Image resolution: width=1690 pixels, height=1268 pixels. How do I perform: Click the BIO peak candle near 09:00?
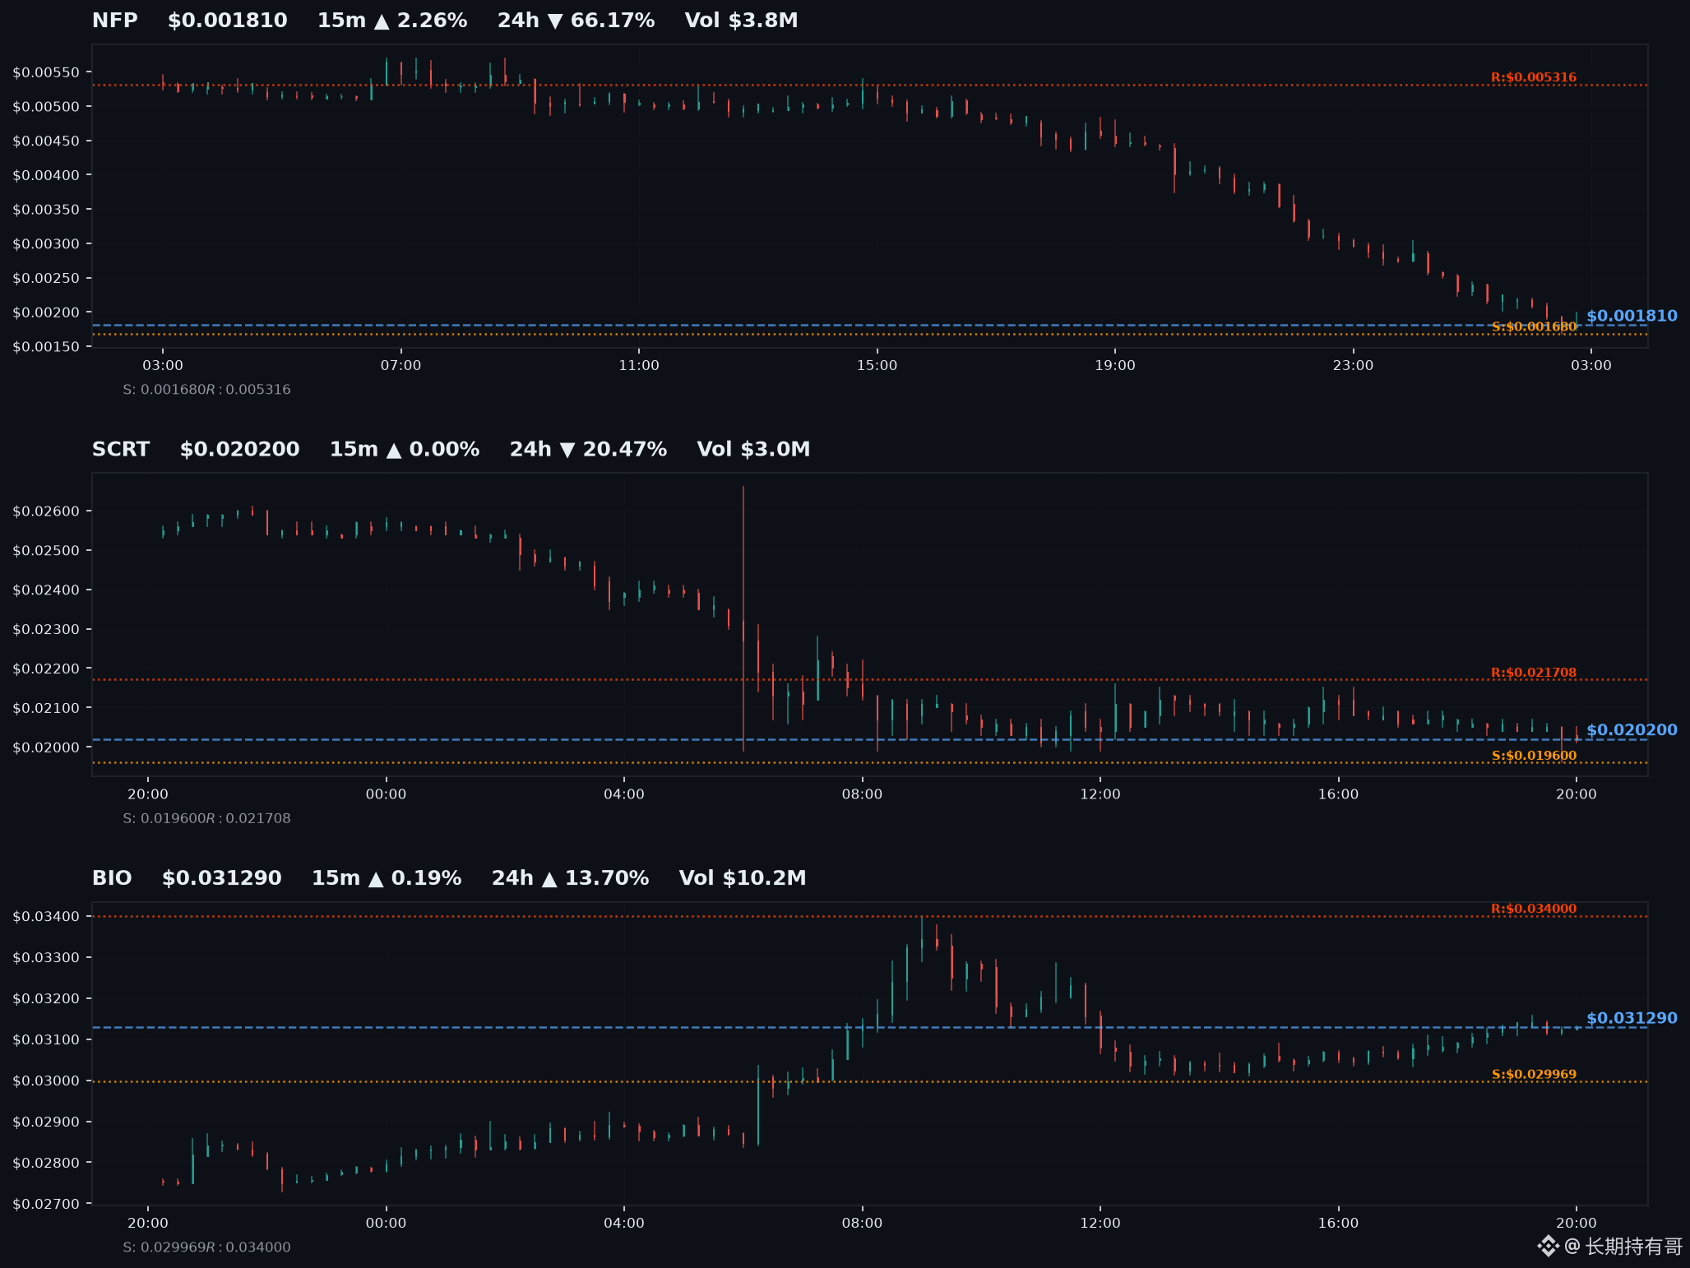pos(922,939)
